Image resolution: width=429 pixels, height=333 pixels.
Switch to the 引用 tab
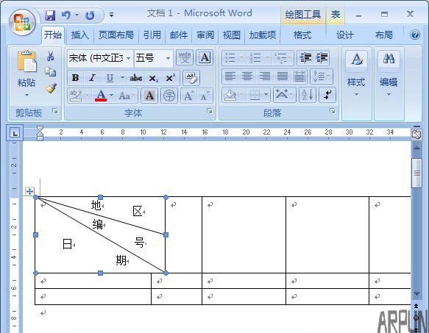point(152,35)
